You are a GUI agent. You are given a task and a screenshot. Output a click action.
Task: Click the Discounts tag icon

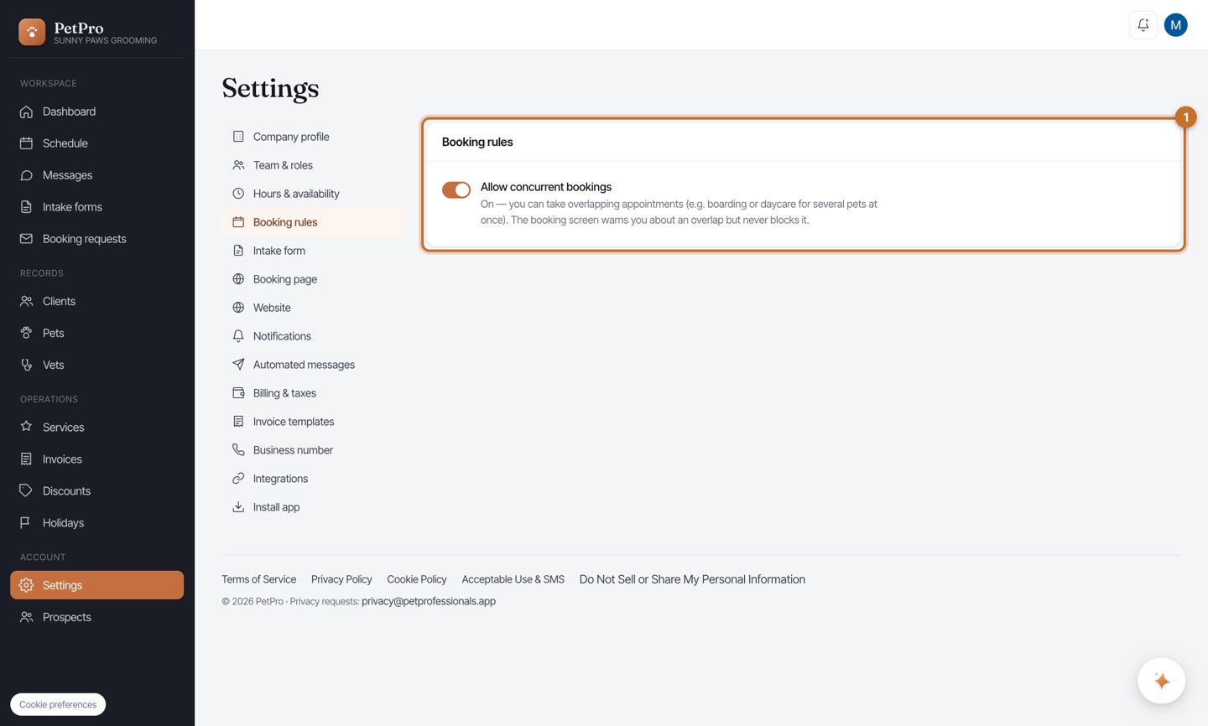pyautogui.click(x=26, y=491)
